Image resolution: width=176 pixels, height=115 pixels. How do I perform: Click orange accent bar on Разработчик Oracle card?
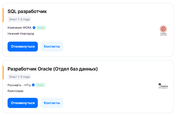(x=3, y=72)
